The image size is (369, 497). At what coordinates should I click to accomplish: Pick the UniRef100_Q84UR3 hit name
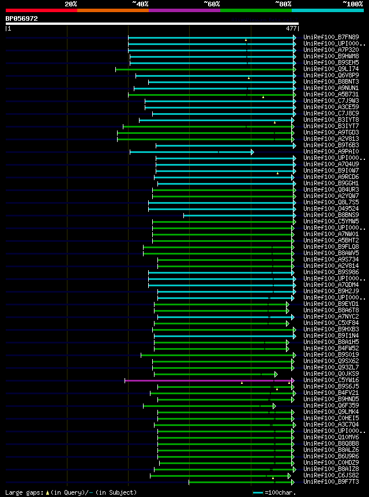click(x=331, y=189)
